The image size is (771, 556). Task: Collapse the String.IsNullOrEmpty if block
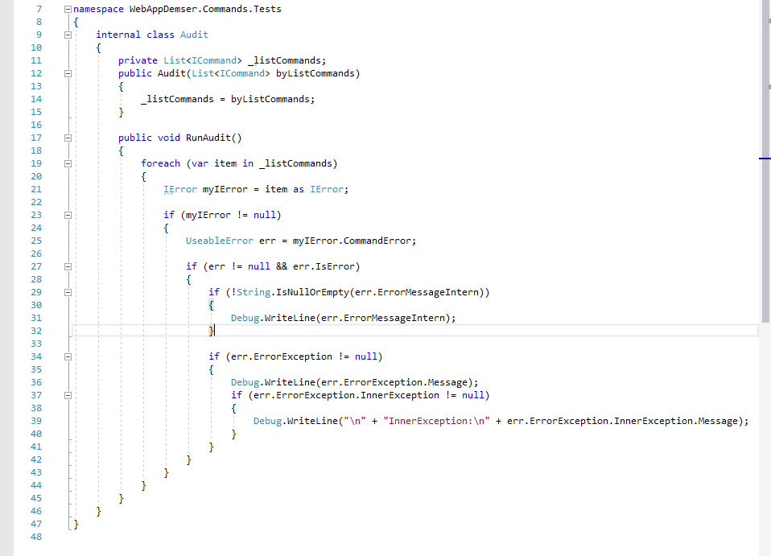[x=68, y=293]
